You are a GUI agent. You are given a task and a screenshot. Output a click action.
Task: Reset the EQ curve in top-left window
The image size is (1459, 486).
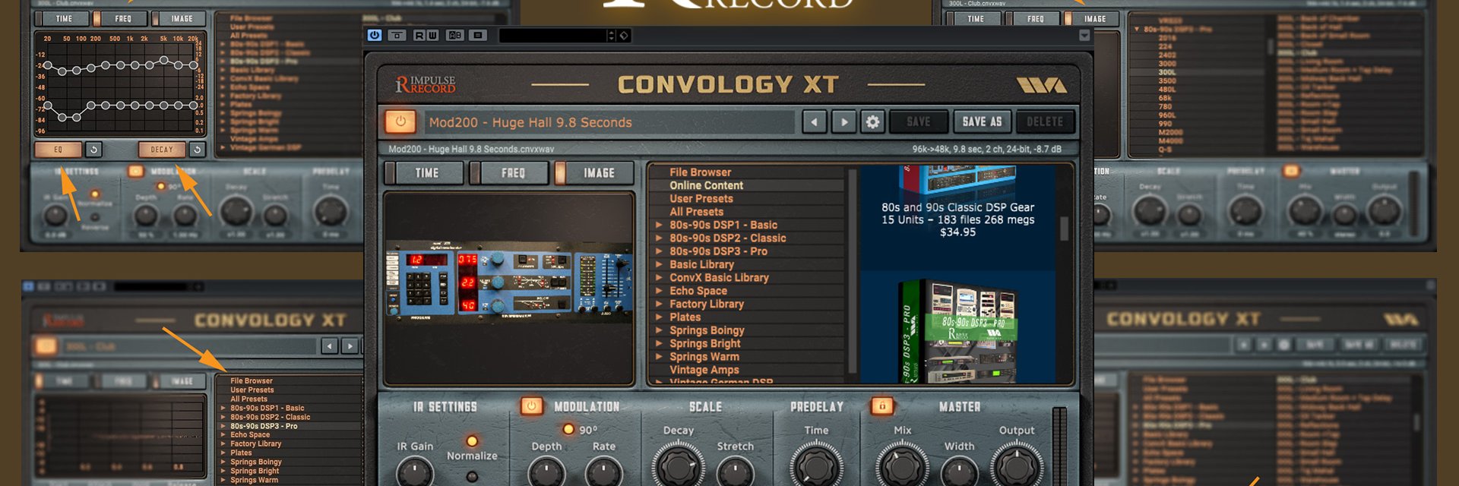click(93, 150)
